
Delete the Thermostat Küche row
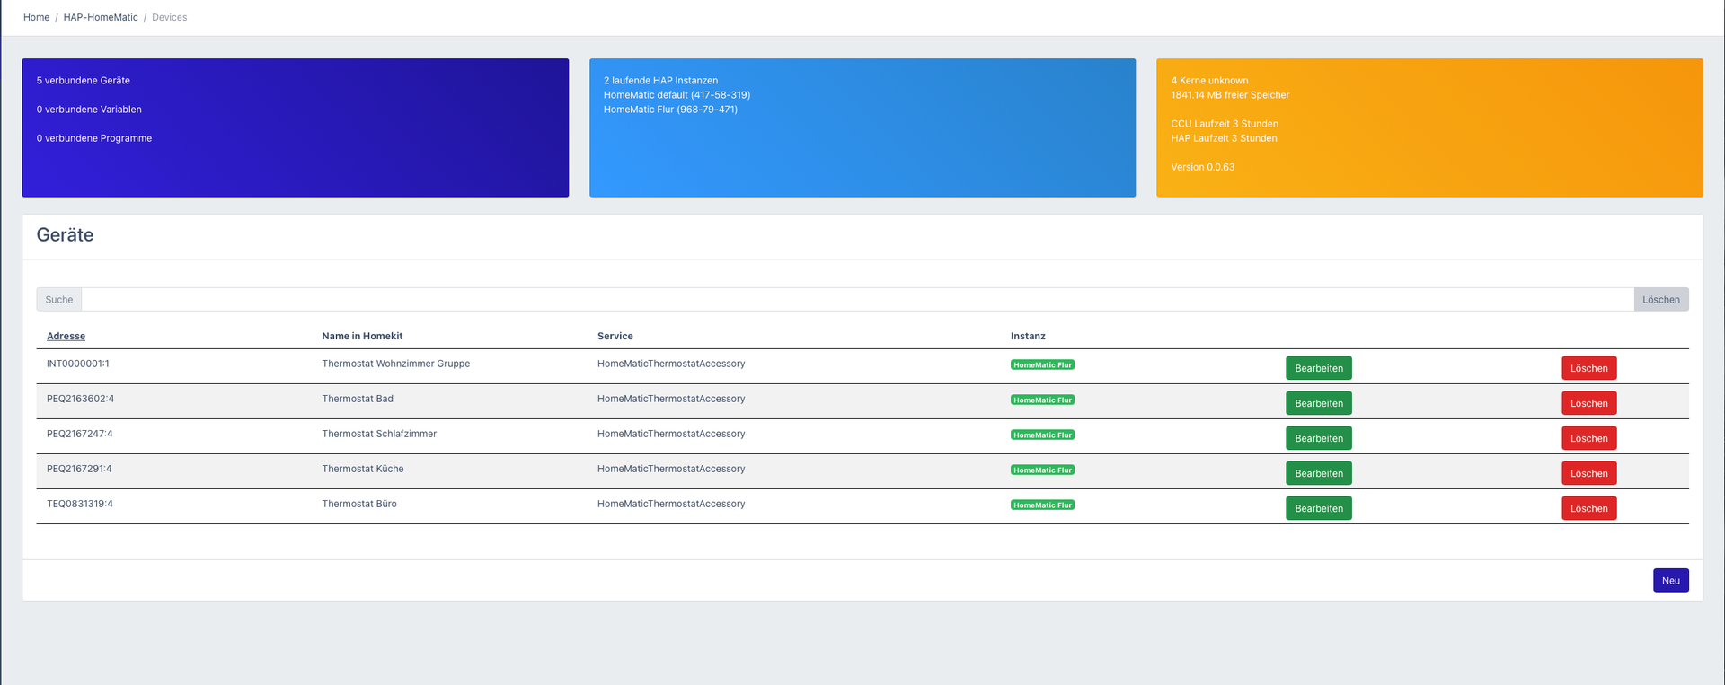coord(1588,473)
